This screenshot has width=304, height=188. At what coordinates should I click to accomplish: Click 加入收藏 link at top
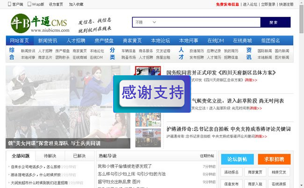76,4
